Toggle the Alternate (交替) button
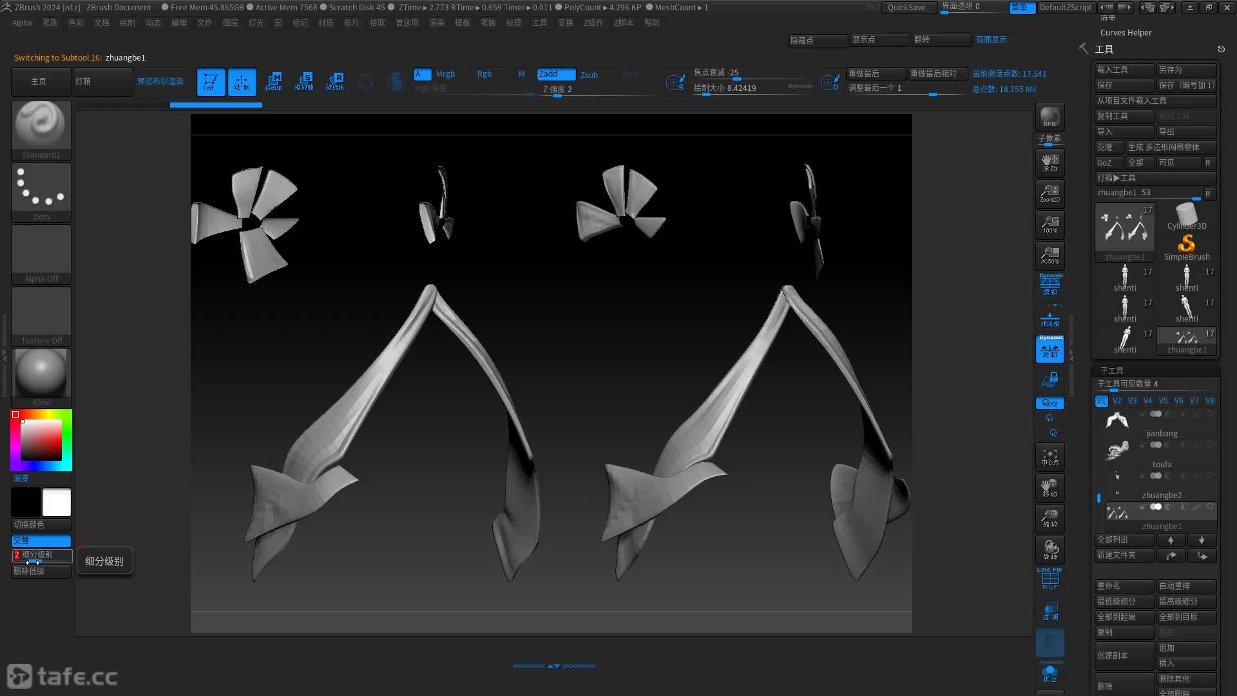The width and height of the screenshot is (1237, 696). coord(41,540)
